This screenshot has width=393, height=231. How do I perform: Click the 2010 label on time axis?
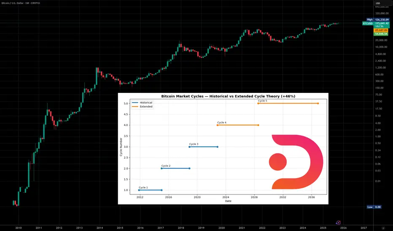tap(19, 228)
